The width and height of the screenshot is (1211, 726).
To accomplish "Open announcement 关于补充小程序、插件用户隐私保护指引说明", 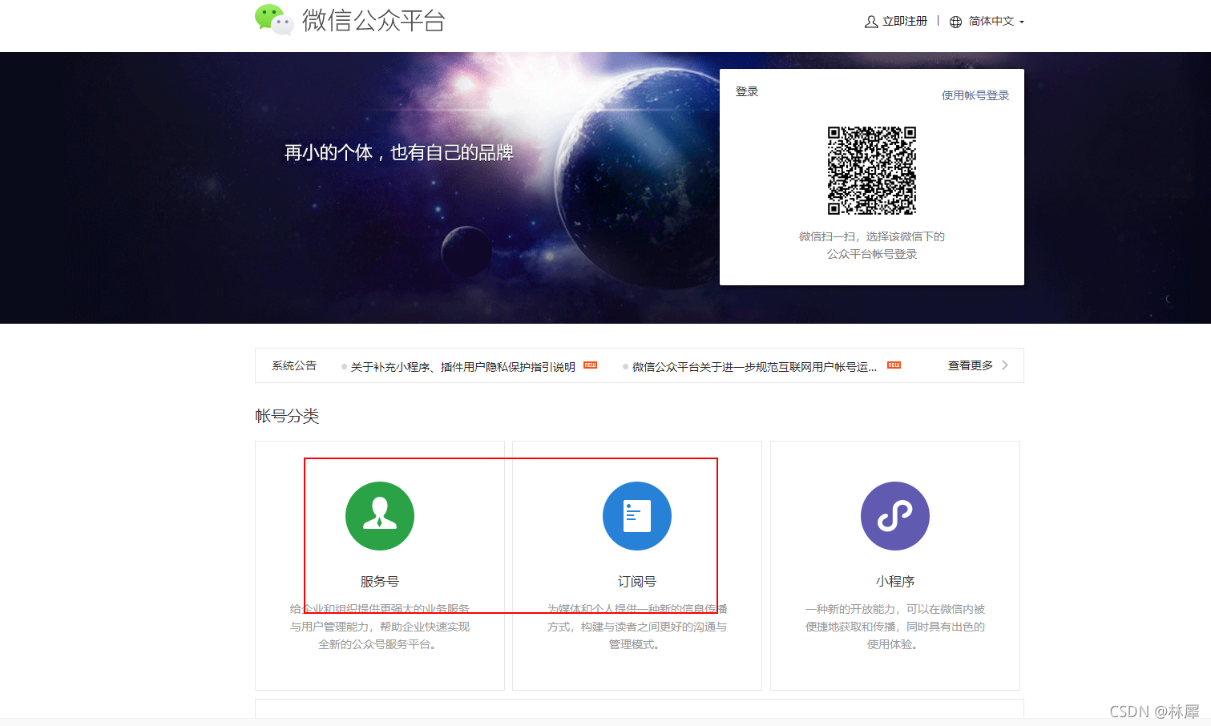I will (462, 367).
